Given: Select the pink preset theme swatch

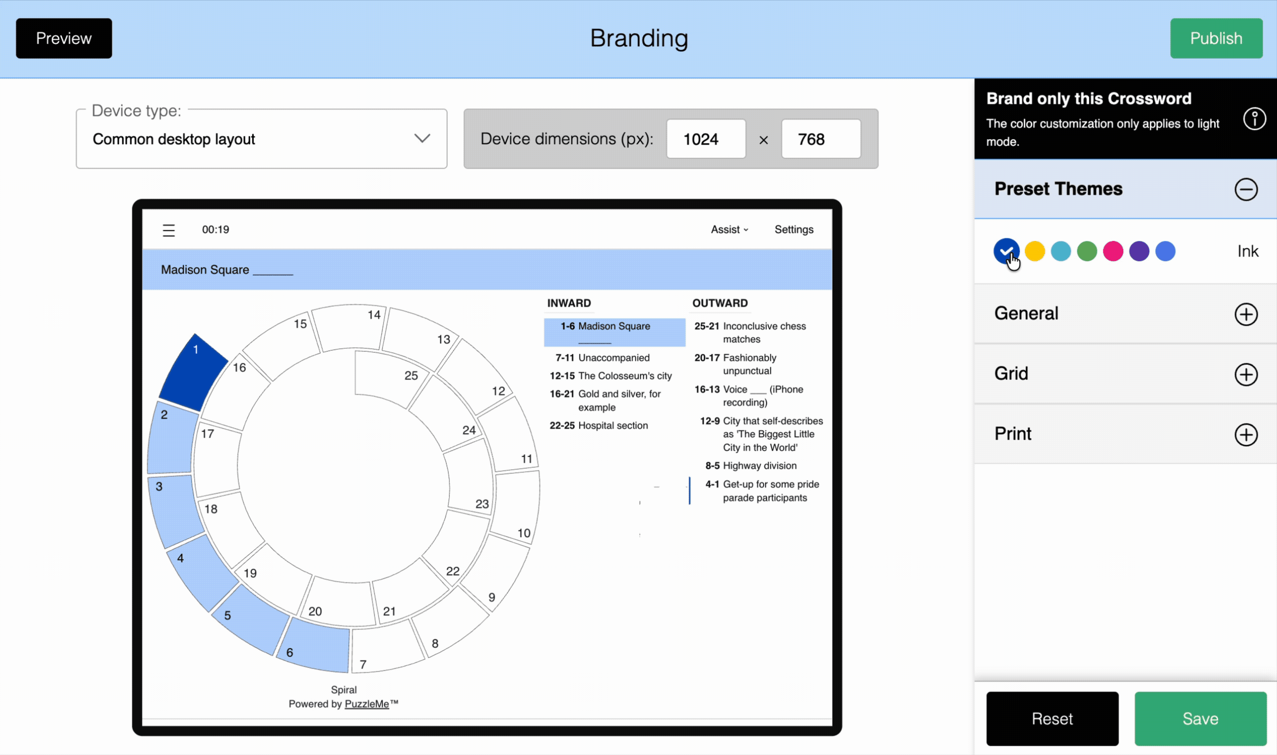Looking at the screenshot, I should tap(1113, 251).
